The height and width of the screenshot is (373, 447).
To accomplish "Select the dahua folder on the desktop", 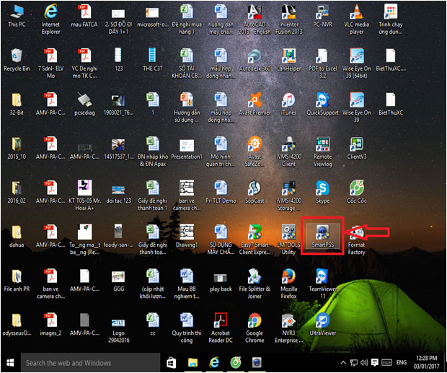I will (x=17, y=233).
